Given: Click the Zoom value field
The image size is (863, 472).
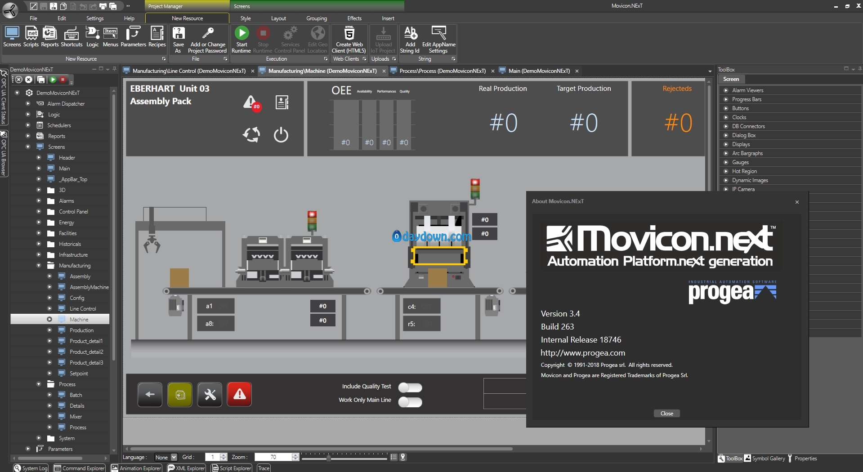Looking at the screenshot, I should (273, 457).
